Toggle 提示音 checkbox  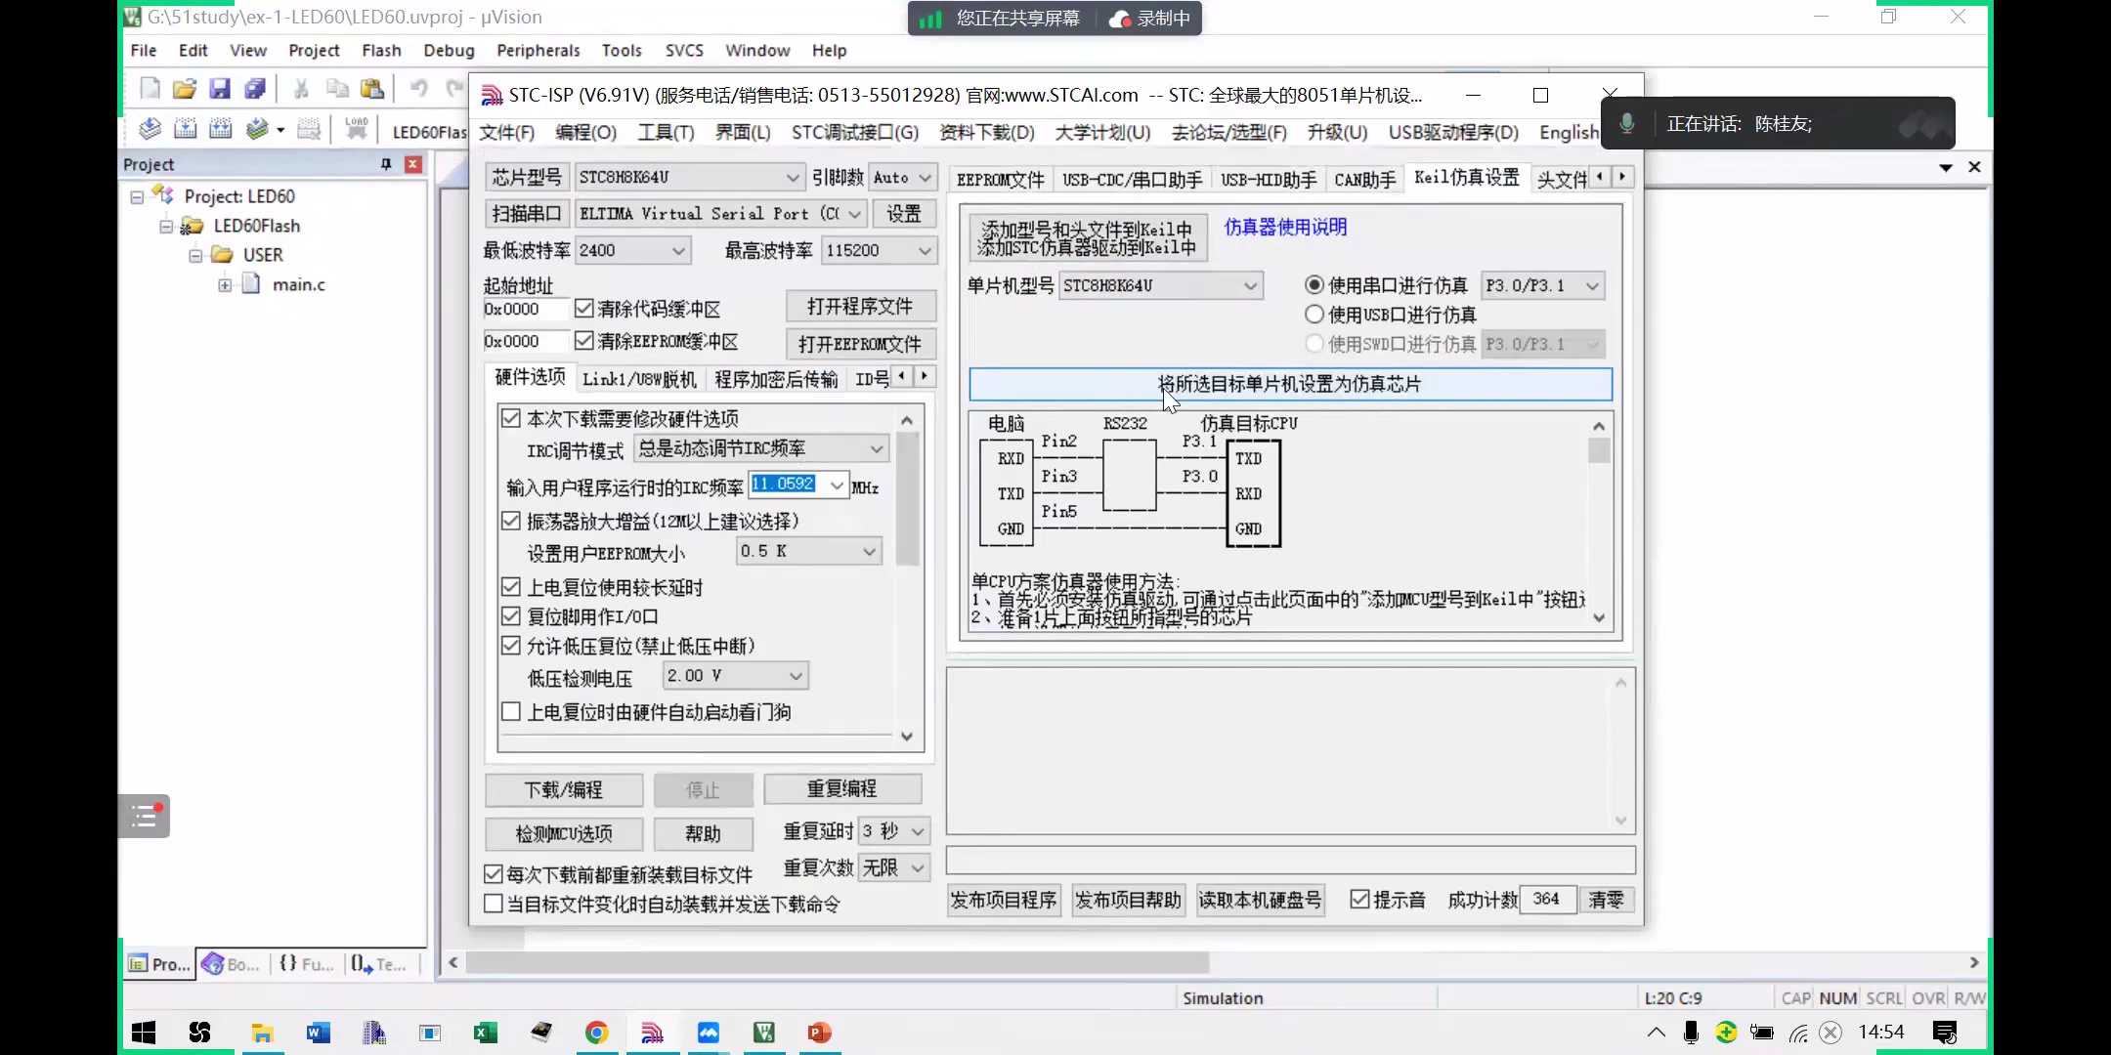pos(1359,900)
